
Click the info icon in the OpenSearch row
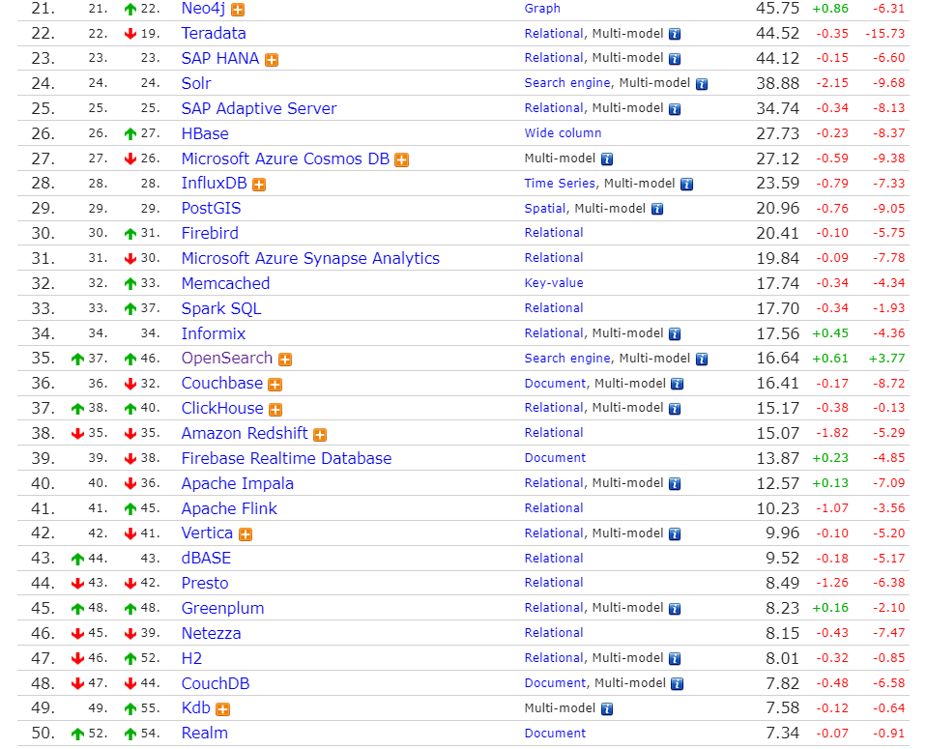[702, 360]
